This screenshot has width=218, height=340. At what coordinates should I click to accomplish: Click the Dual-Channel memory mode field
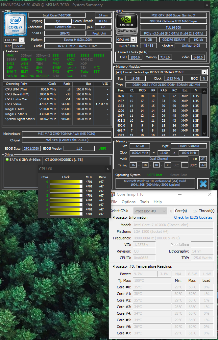click(x=159, y=159)
